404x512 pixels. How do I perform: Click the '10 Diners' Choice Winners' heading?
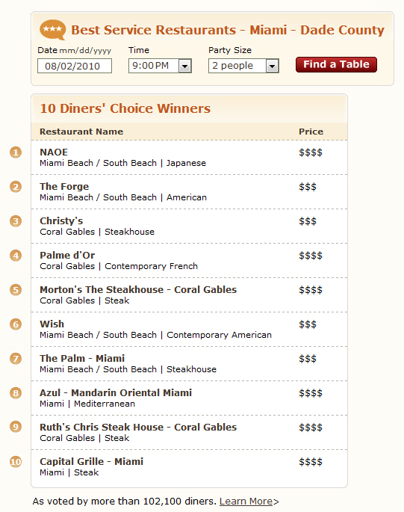click(125, 108)
